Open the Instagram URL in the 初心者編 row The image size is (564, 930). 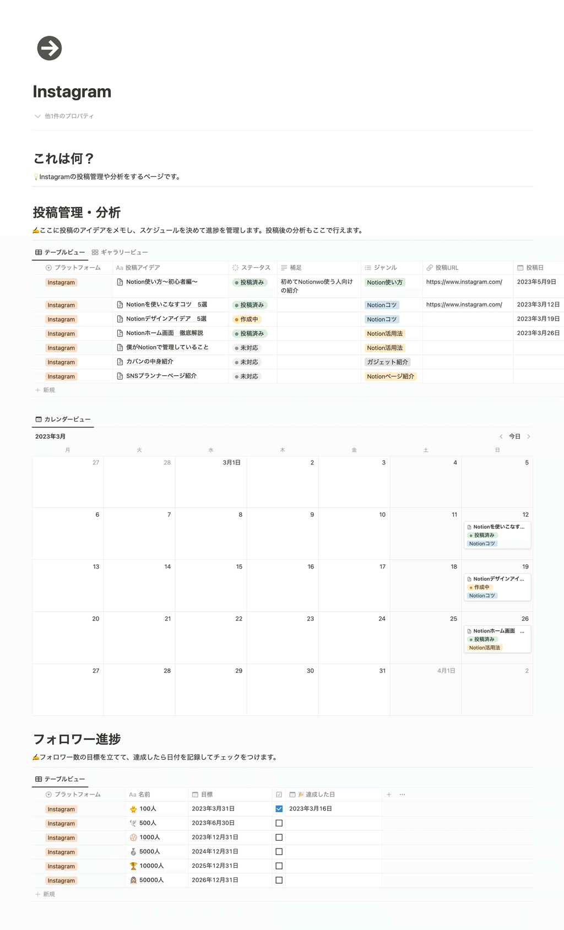click(464, 282)
